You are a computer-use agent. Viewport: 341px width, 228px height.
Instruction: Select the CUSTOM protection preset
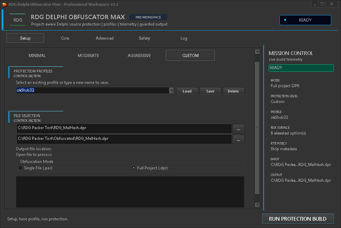tap(190, 55)
